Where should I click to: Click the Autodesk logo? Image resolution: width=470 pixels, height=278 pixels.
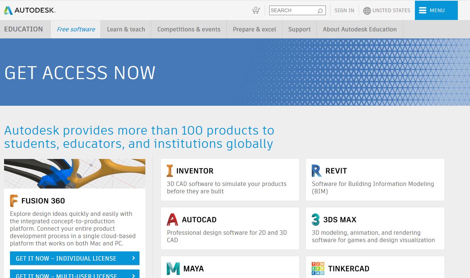30,10
